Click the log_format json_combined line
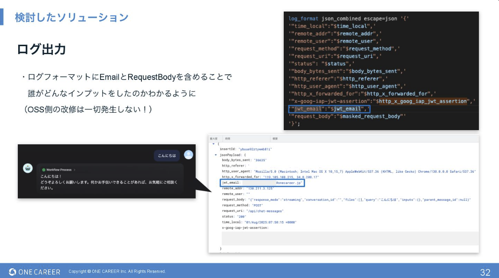499x278 pixels. (348, 19)
